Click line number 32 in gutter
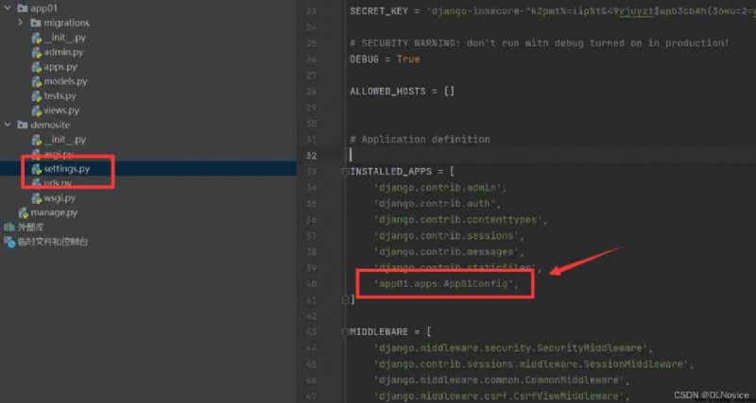This screenshot has height=403, width=756. point(312,156)
